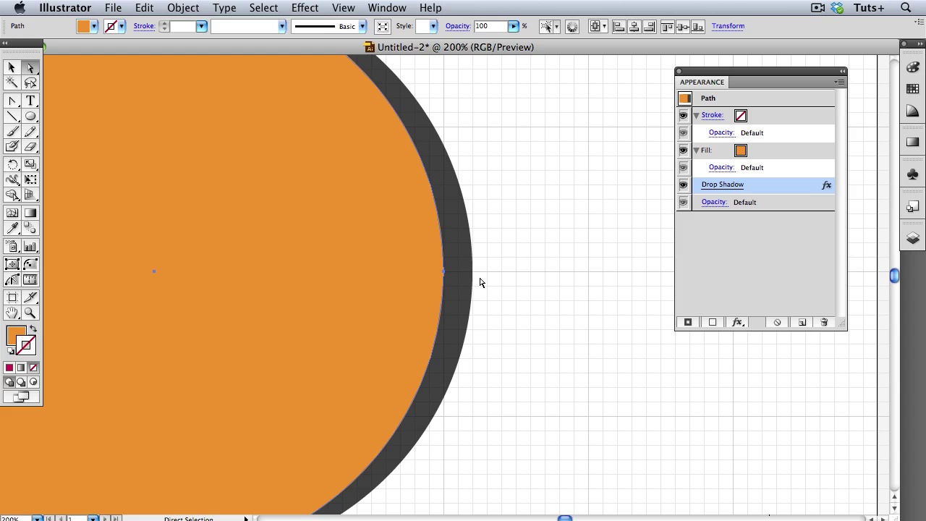
Task: Open the Opacity value dropdown arrow
Action: click(513, 26)
